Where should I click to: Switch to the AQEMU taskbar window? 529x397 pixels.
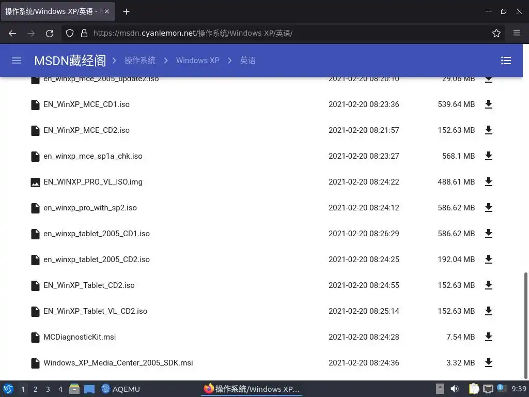point(121,389)
